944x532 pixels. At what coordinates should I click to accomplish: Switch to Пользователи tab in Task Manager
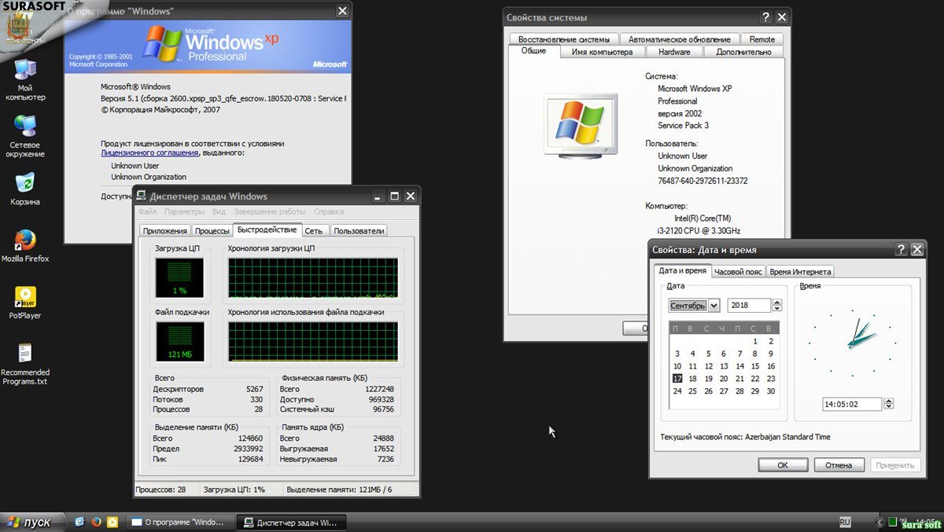359,231
